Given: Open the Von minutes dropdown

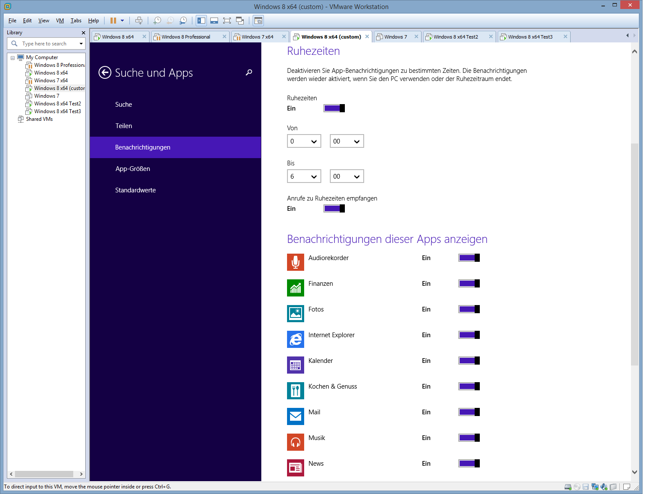Looking at the screenshot, I should pos(347,141).
